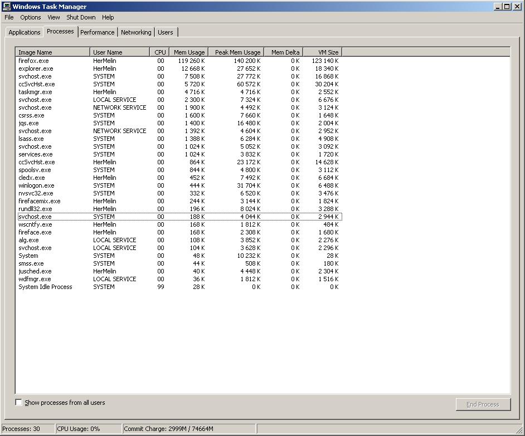Sort by User Name column header

coord(120,52)
